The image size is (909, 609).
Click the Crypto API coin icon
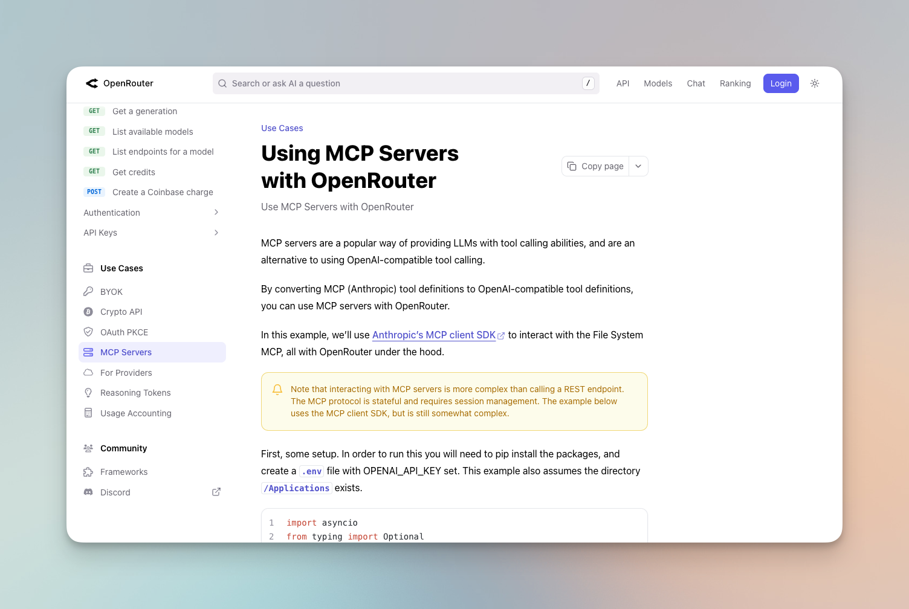[x=88, y=312]
